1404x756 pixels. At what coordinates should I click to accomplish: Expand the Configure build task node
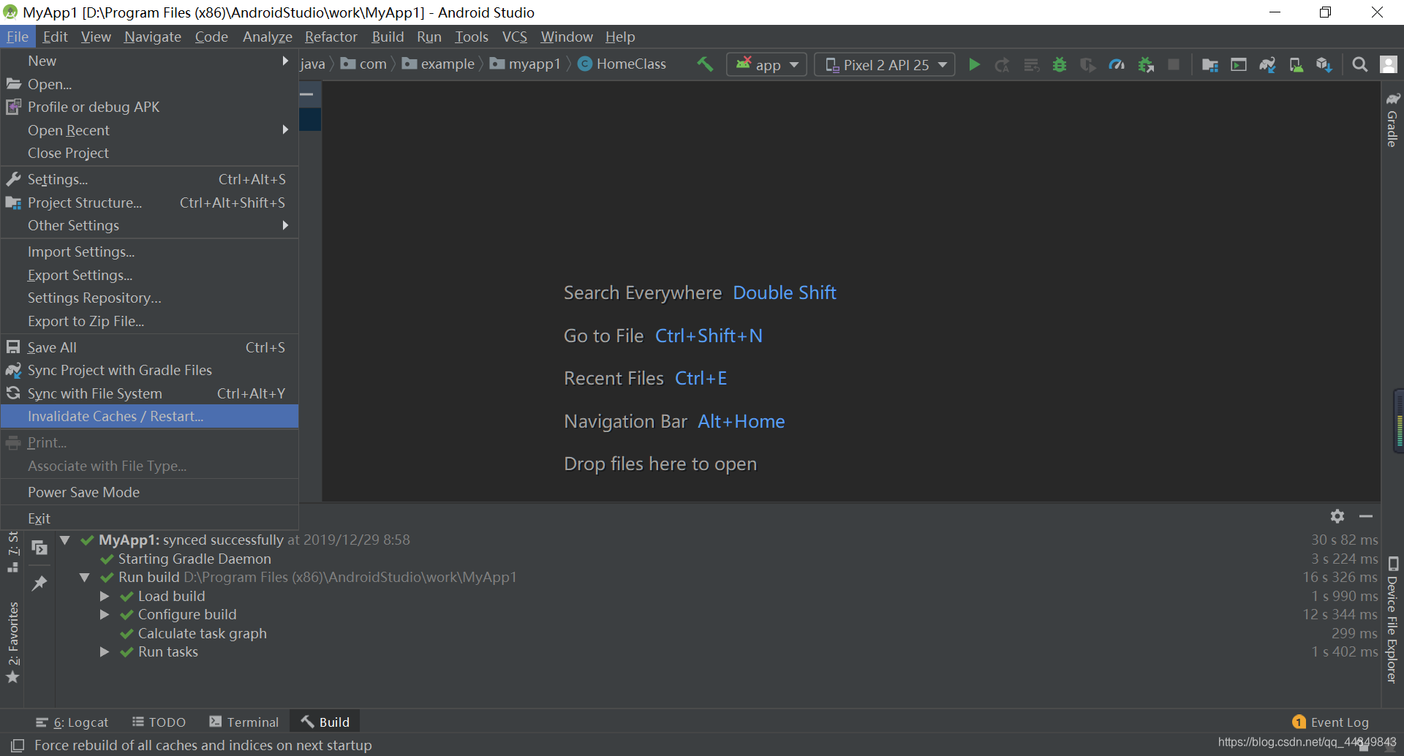104,614
